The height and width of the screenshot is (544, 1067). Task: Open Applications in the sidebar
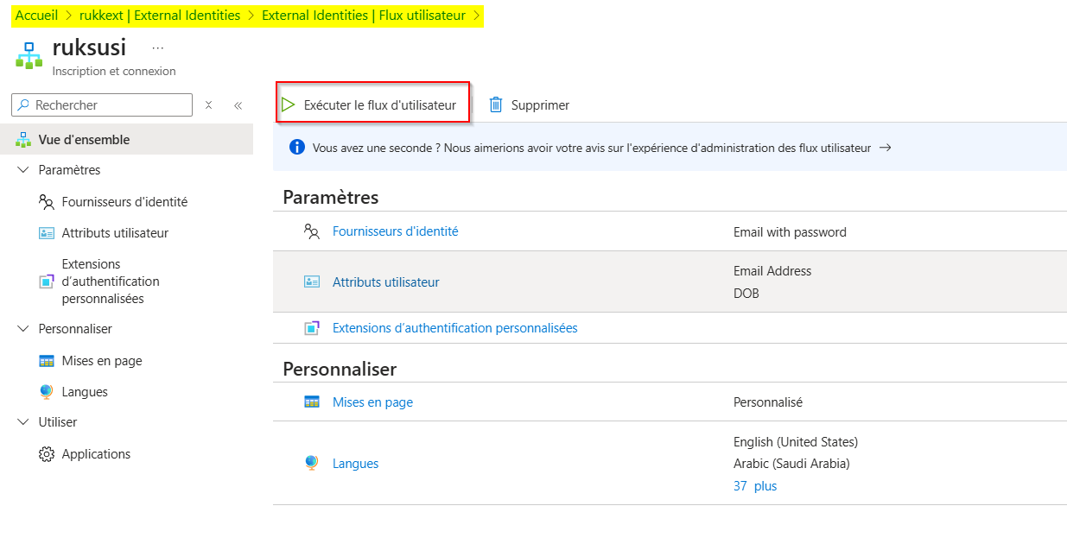coord(96,454)
